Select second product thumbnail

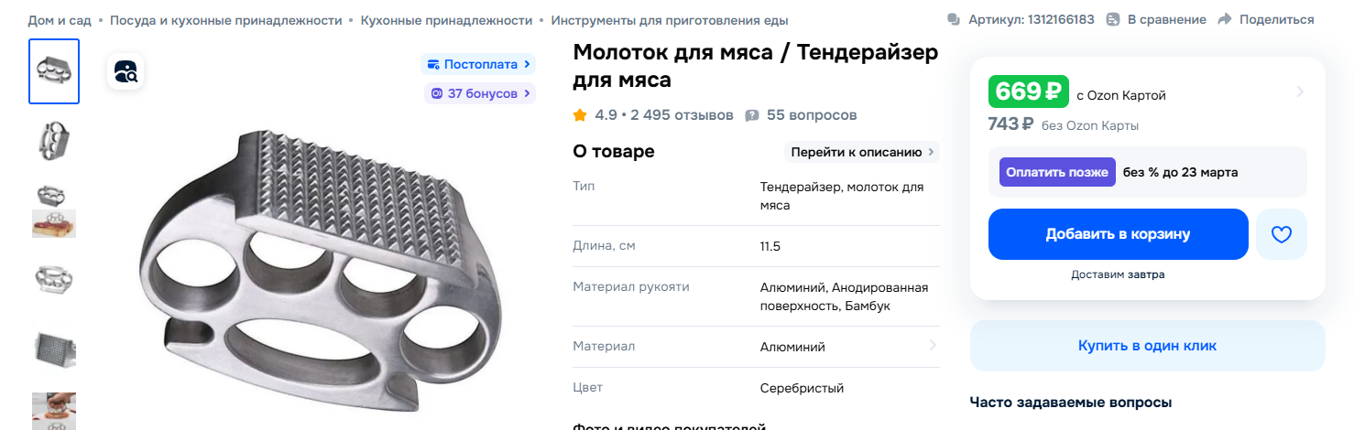click(x=54, y=140)
